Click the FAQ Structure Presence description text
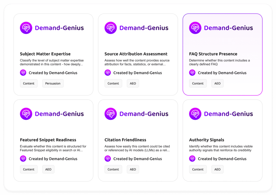 pos(219,62)
